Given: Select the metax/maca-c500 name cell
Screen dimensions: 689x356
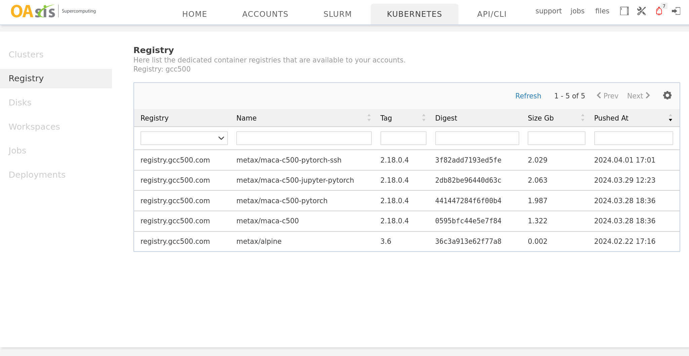Looking at the screenshot, I should (268, 221).
